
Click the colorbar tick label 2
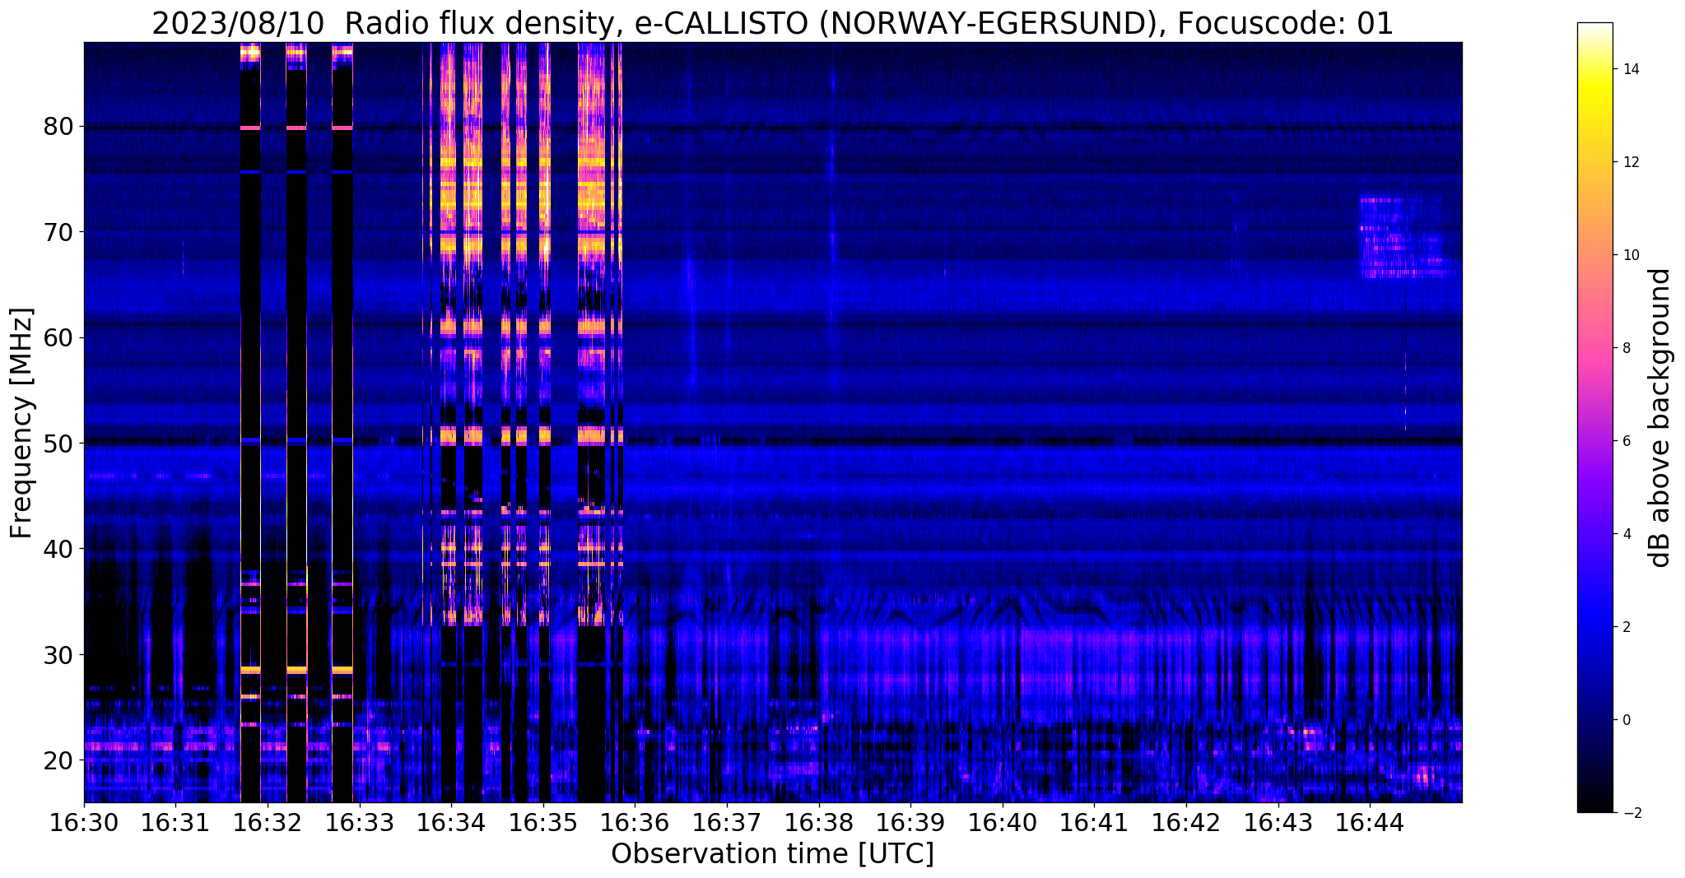pos(1626,627)
